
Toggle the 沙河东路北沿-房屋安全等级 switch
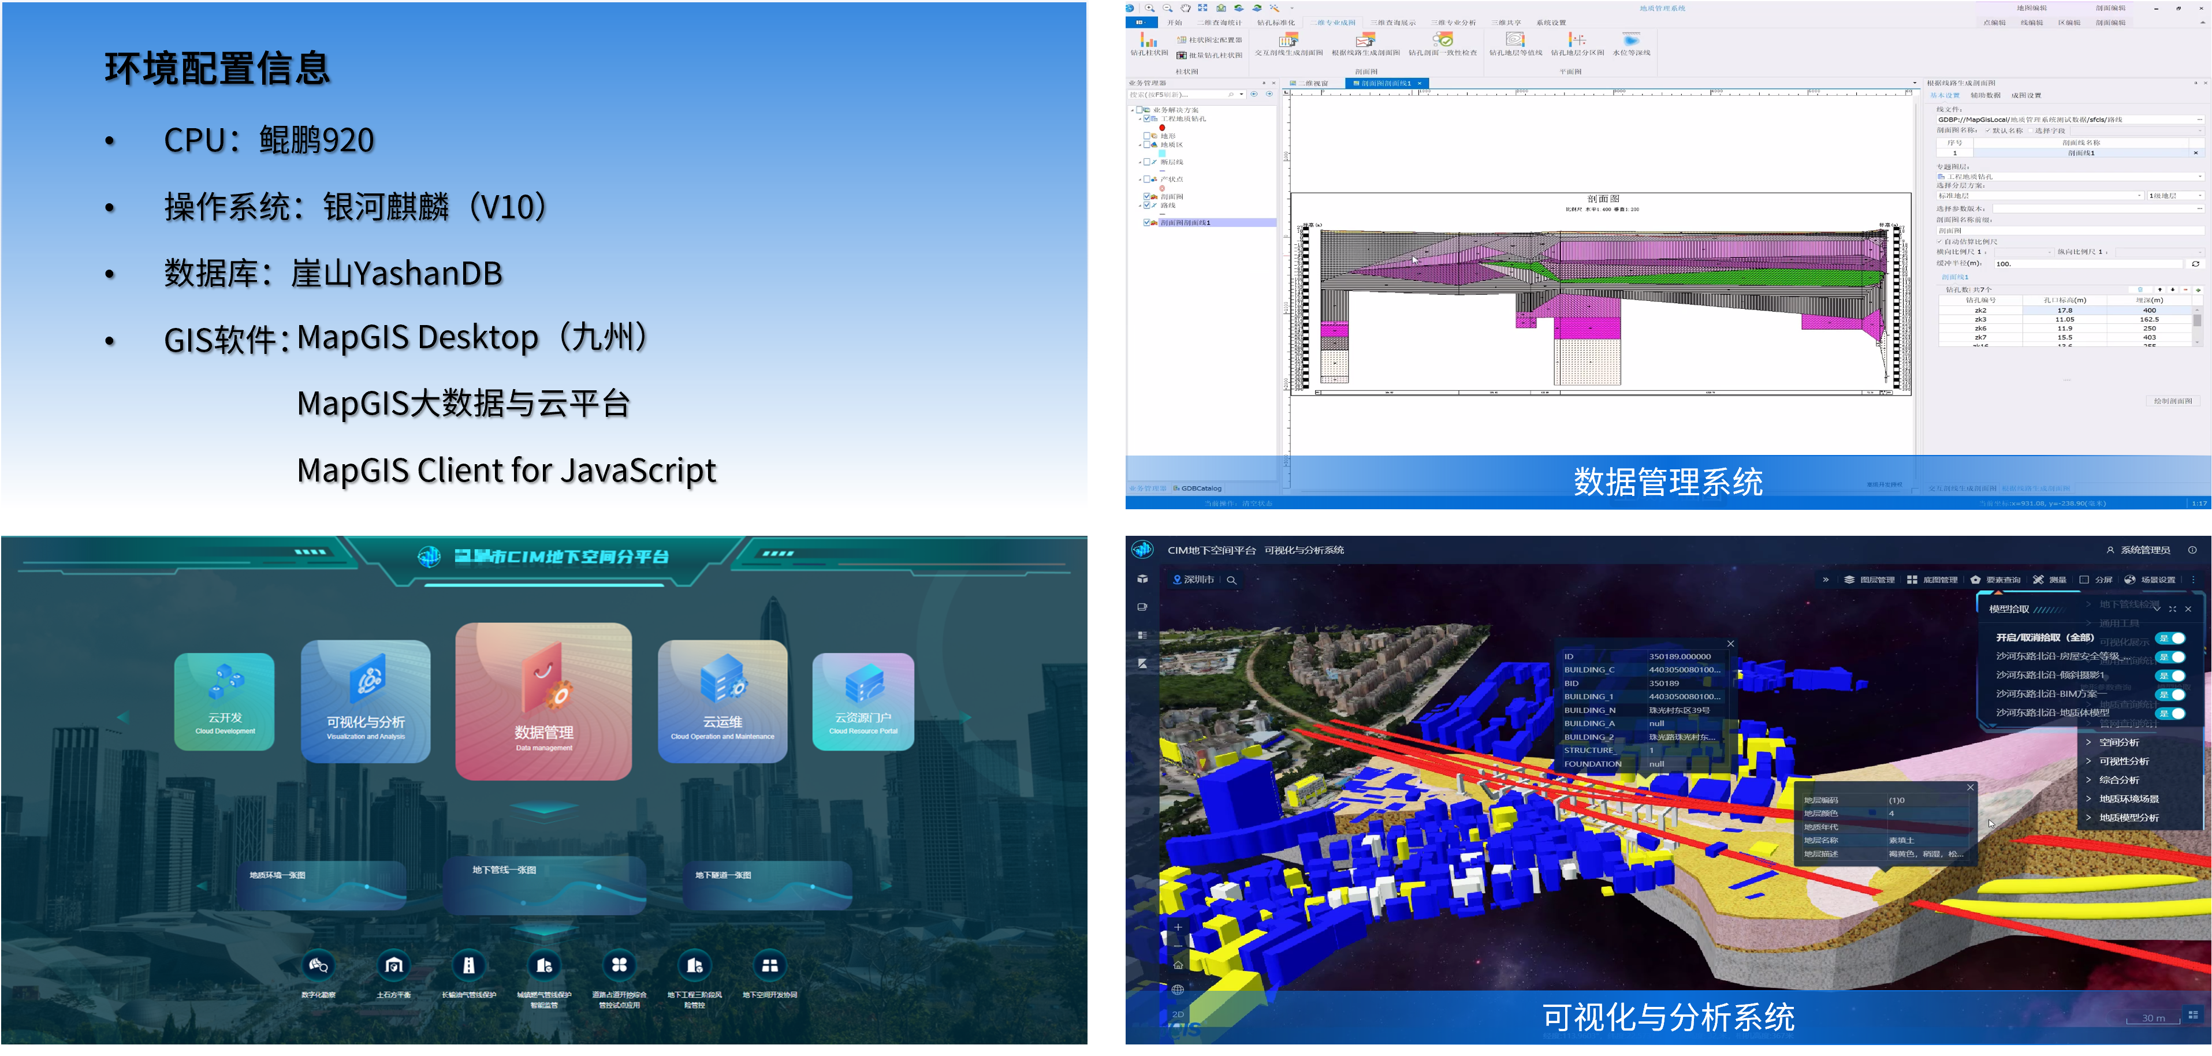click(x=2170, y=657)
